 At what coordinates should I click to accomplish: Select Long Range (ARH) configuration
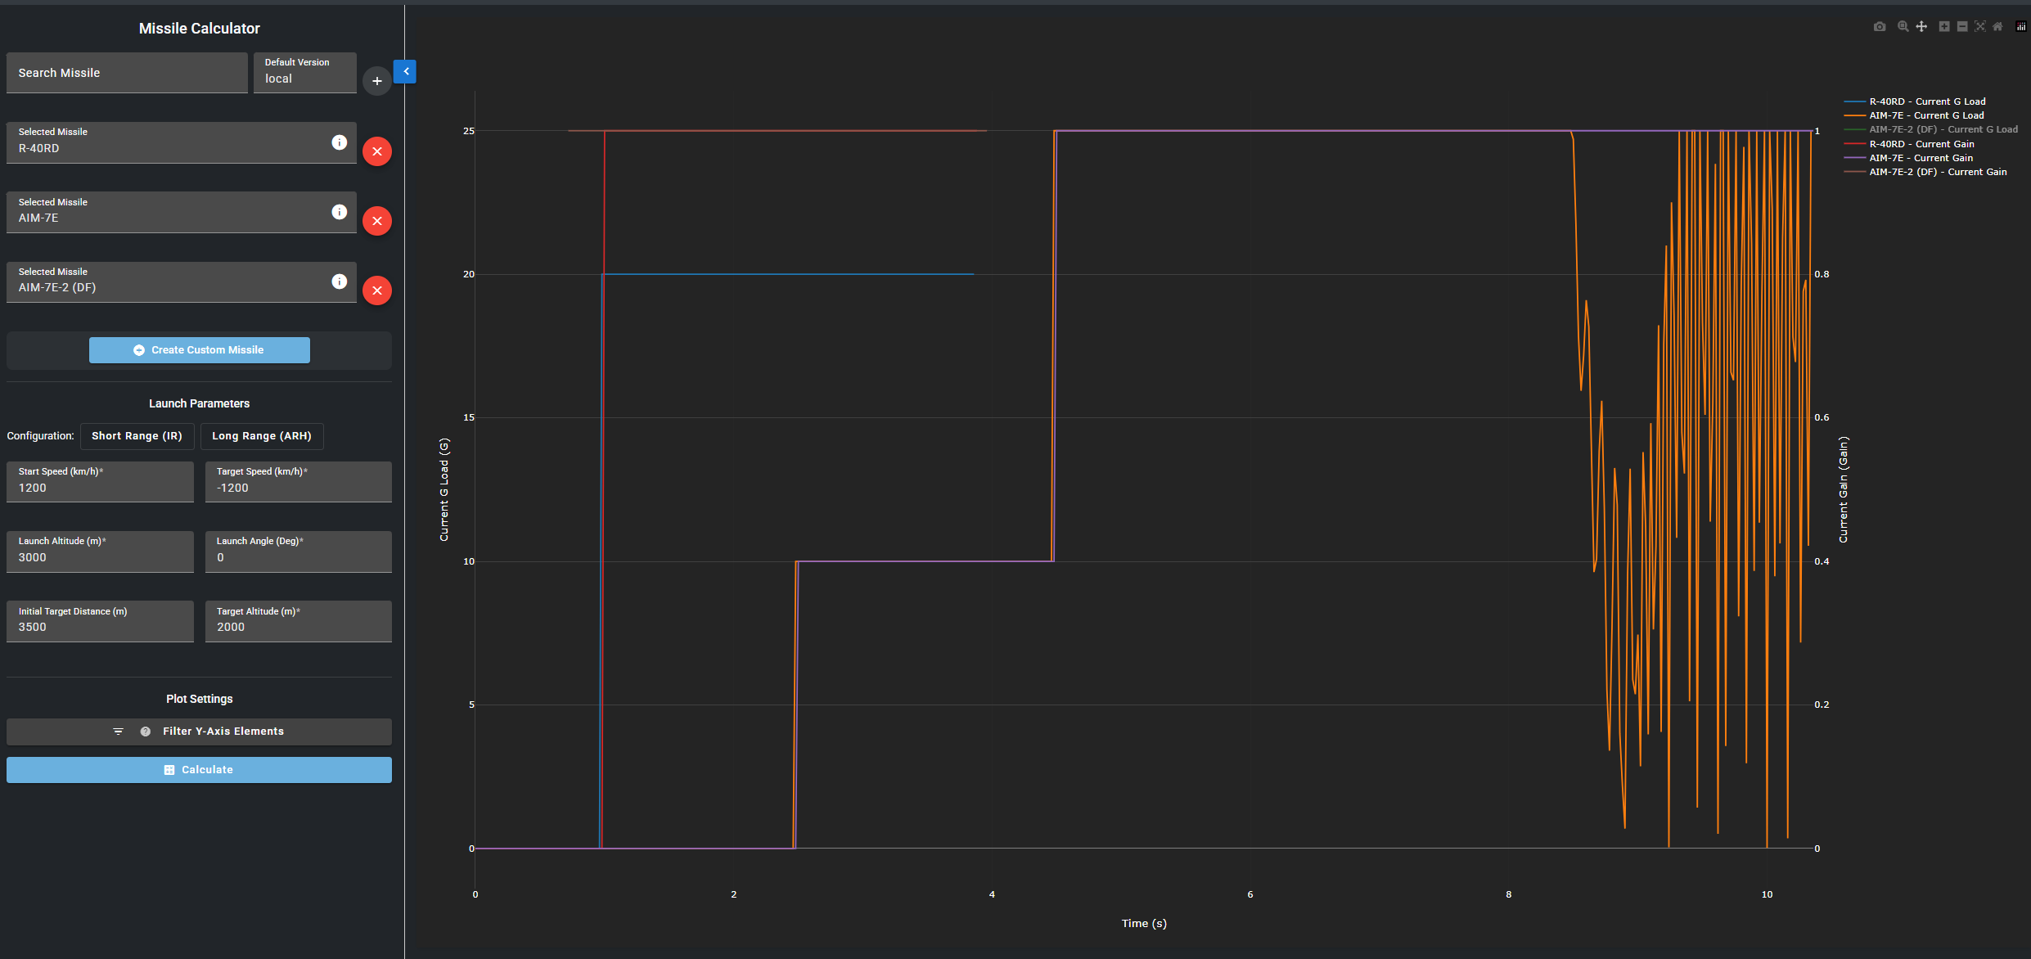(x=261, y=436)
